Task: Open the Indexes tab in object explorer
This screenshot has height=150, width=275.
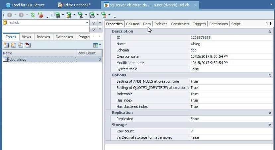Action: click(43, 37)
